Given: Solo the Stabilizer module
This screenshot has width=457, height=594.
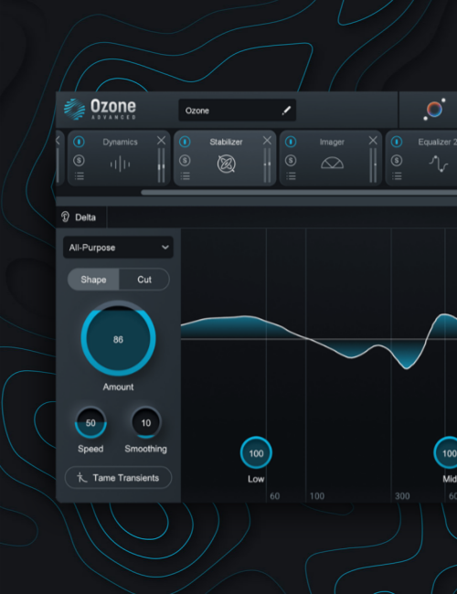Looking at the screenshot, I should click(x=185, y=161).
